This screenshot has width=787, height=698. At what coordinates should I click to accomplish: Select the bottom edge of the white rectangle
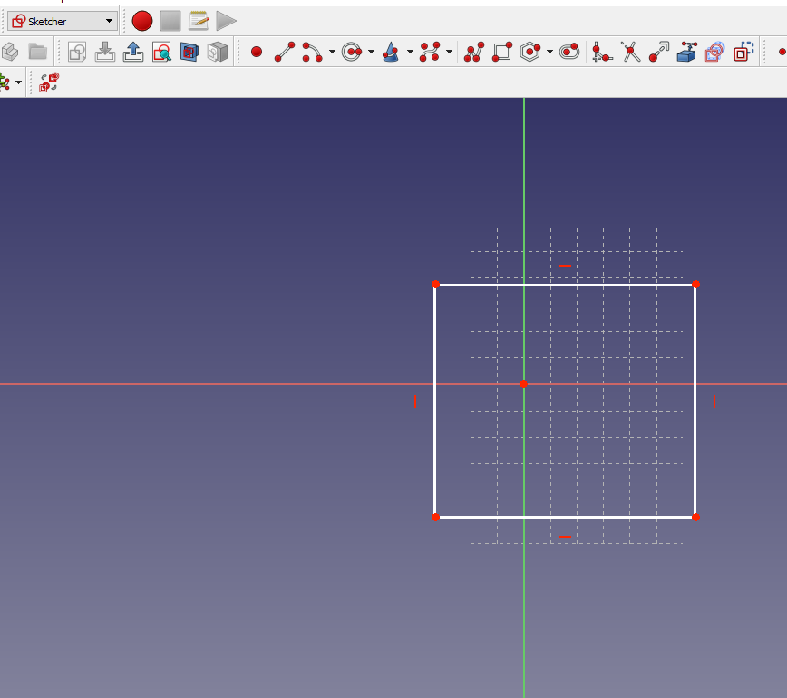coord(565,517)
